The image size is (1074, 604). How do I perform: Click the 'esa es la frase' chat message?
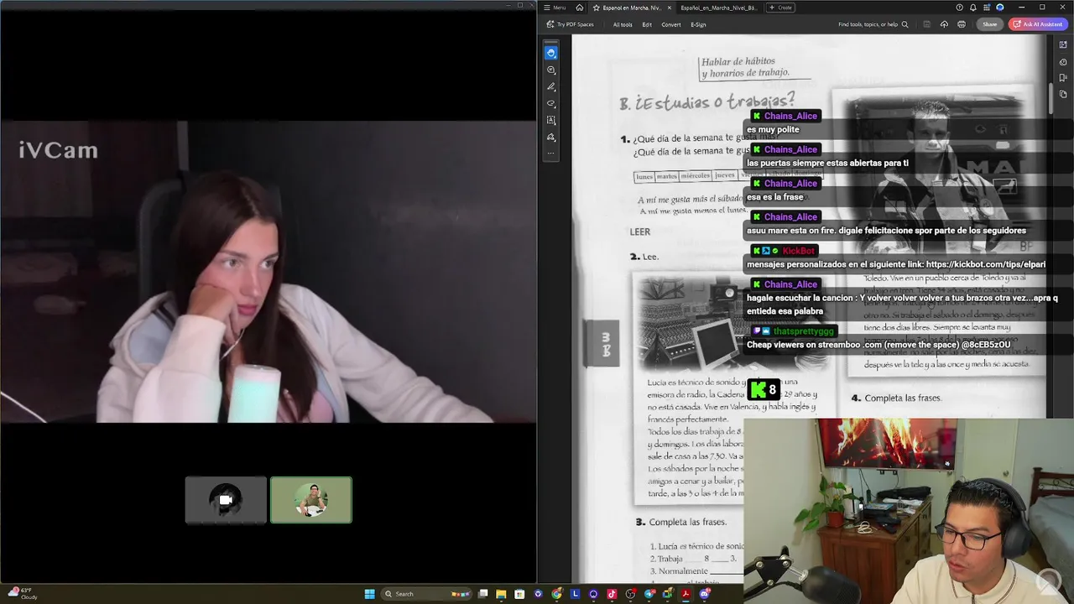(774, 197)
